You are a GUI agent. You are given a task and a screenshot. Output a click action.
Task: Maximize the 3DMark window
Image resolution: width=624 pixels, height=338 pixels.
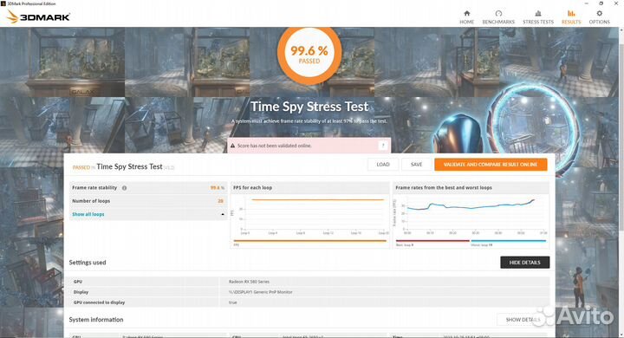601,3
